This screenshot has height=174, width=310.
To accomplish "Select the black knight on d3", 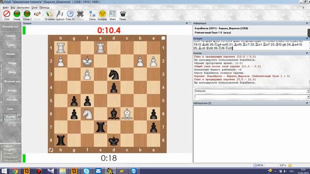I will pyautogui.click(x=114, y=74).
